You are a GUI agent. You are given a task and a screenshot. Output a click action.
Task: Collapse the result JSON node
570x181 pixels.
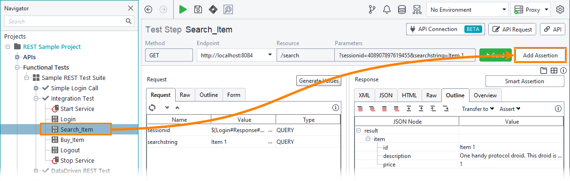pyautogui.click(x=358, y=131)
